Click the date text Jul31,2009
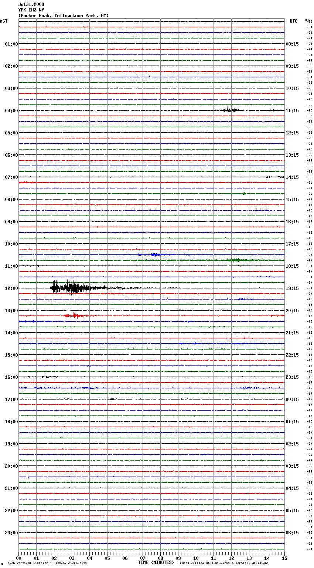Image resolution: width=314 pixels, height=568 pixels. coord(31,4)
